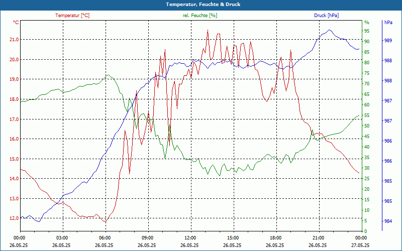Viewport: 402px width, 251px height.
Task: Click the '21:00' time axis label
Action: coord(318,237)
